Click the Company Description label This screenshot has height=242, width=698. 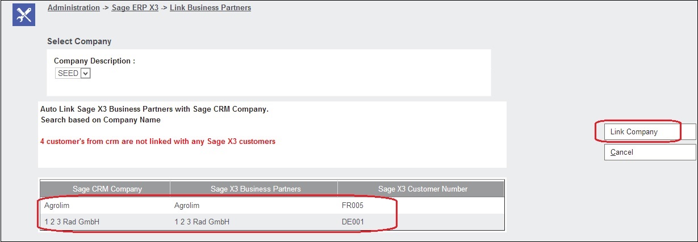click(94, 61)
